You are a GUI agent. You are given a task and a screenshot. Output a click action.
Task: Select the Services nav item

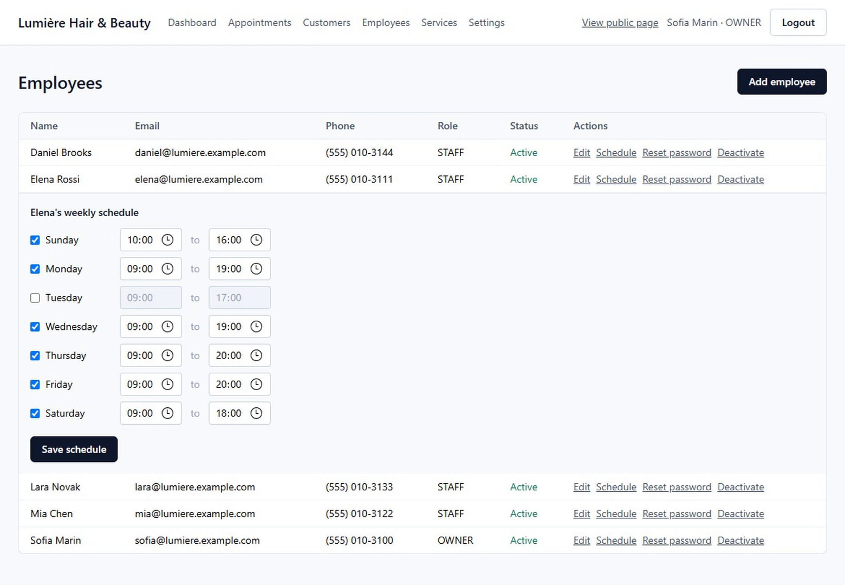coord(439,23)
